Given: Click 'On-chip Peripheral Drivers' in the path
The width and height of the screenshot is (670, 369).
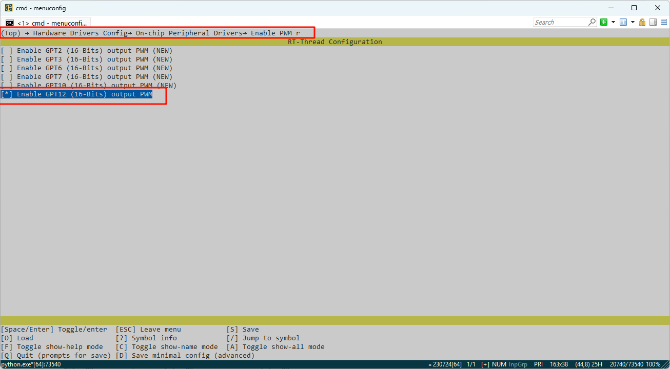Looking at the screenshot, I should (189, 33).
